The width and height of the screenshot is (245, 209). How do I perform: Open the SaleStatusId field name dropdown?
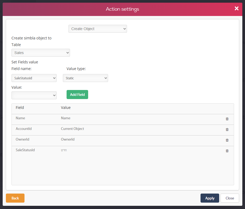pyautogui.click(x=34, y=78)
